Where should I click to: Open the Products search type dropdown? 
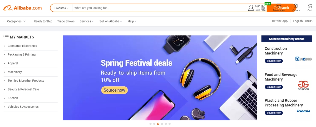click(x=61, y=8)
